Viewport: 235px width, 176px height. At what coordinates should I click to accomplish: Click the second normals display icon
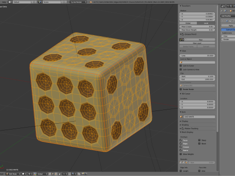click(x=184, y=162)
